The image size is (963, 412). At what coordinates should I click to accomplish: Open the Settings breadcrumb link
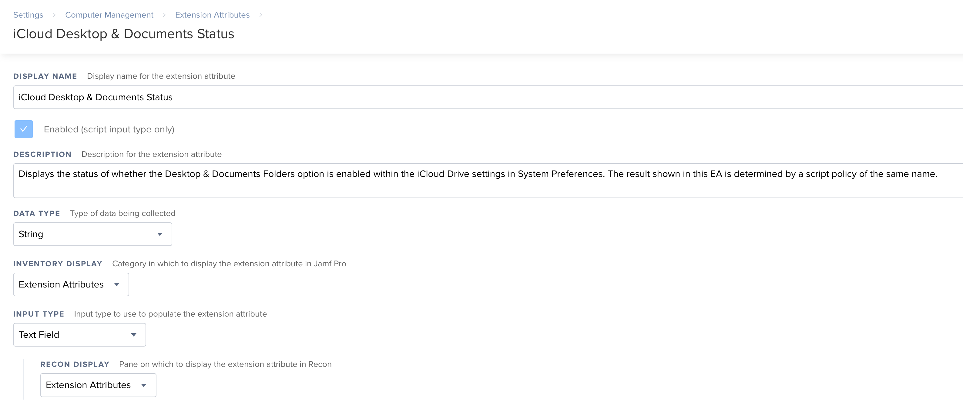pos(28,15)
